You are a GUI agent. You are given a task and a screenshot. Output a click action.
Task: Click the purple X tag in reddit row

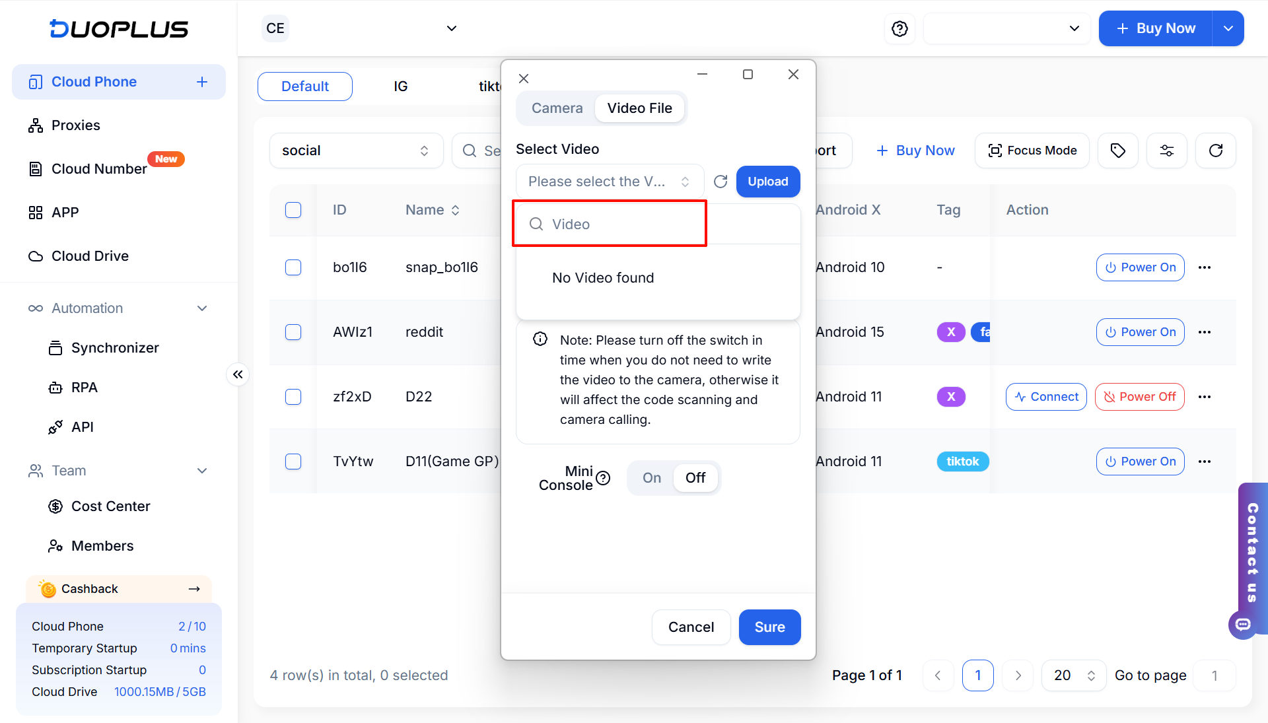click(951, 332)
